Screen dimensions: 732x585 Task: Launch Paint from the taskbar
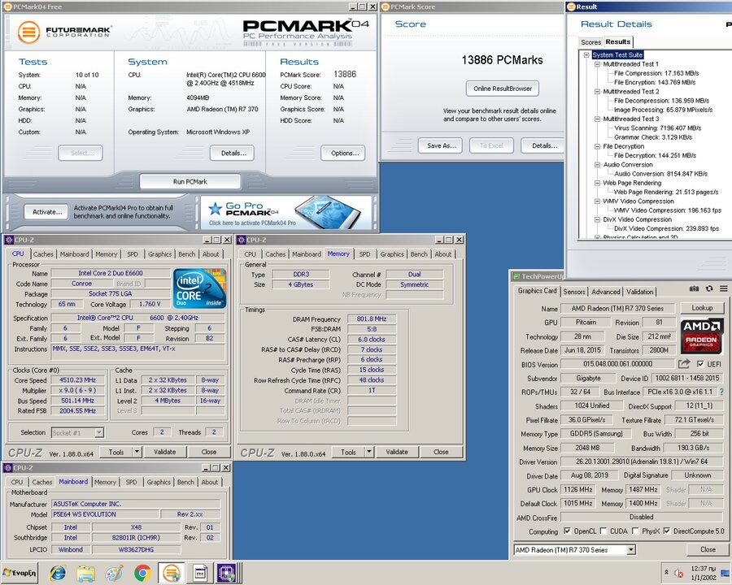point(115,573)
